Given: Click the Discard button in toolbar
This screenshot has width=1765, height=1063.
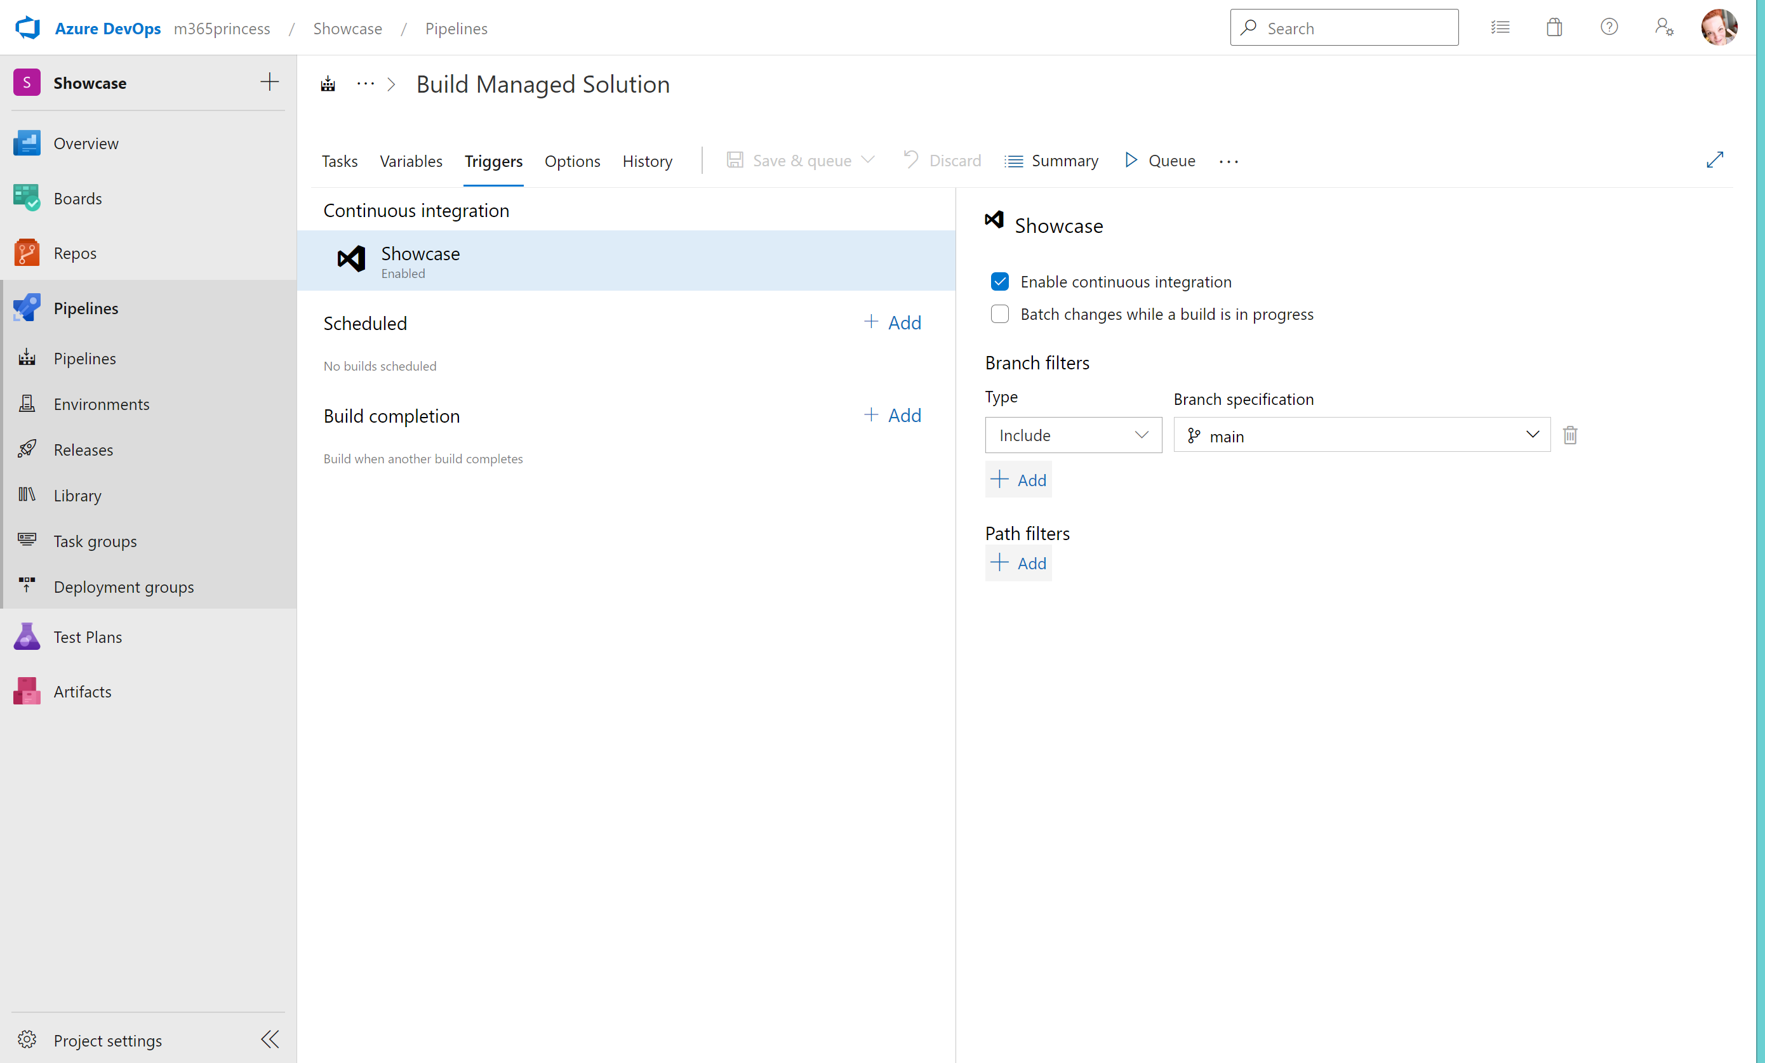Looking at the screenshot, I should (x=942, y=160).
